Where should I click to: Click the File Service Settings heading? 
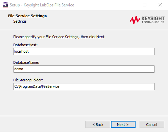point(27,16)
